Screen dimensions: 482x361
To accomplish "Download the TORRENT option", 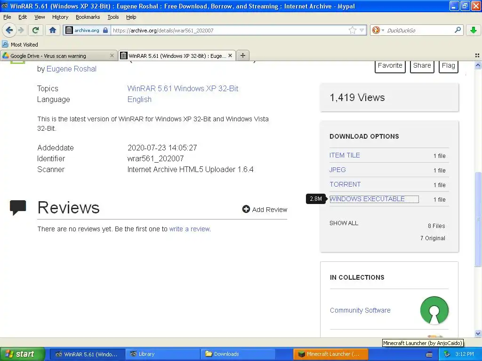I will (x=345, y=184).
